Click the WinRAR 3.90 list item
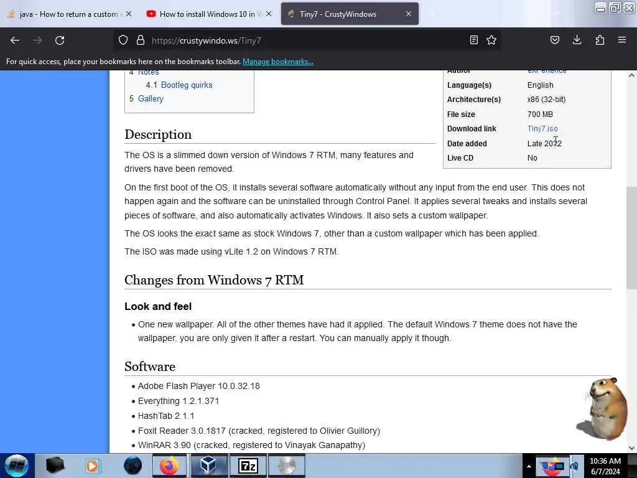Screen dimensions: 637x478 (x=251, y=445)
